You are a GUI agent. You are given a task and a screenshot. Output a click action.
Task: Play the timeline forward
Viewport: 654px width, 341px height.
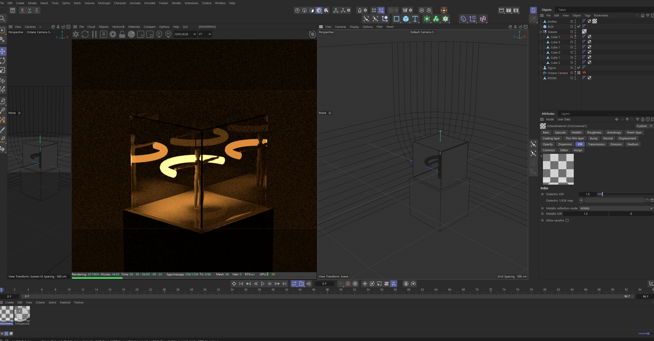pyautogui.click(x=263, y=284)
